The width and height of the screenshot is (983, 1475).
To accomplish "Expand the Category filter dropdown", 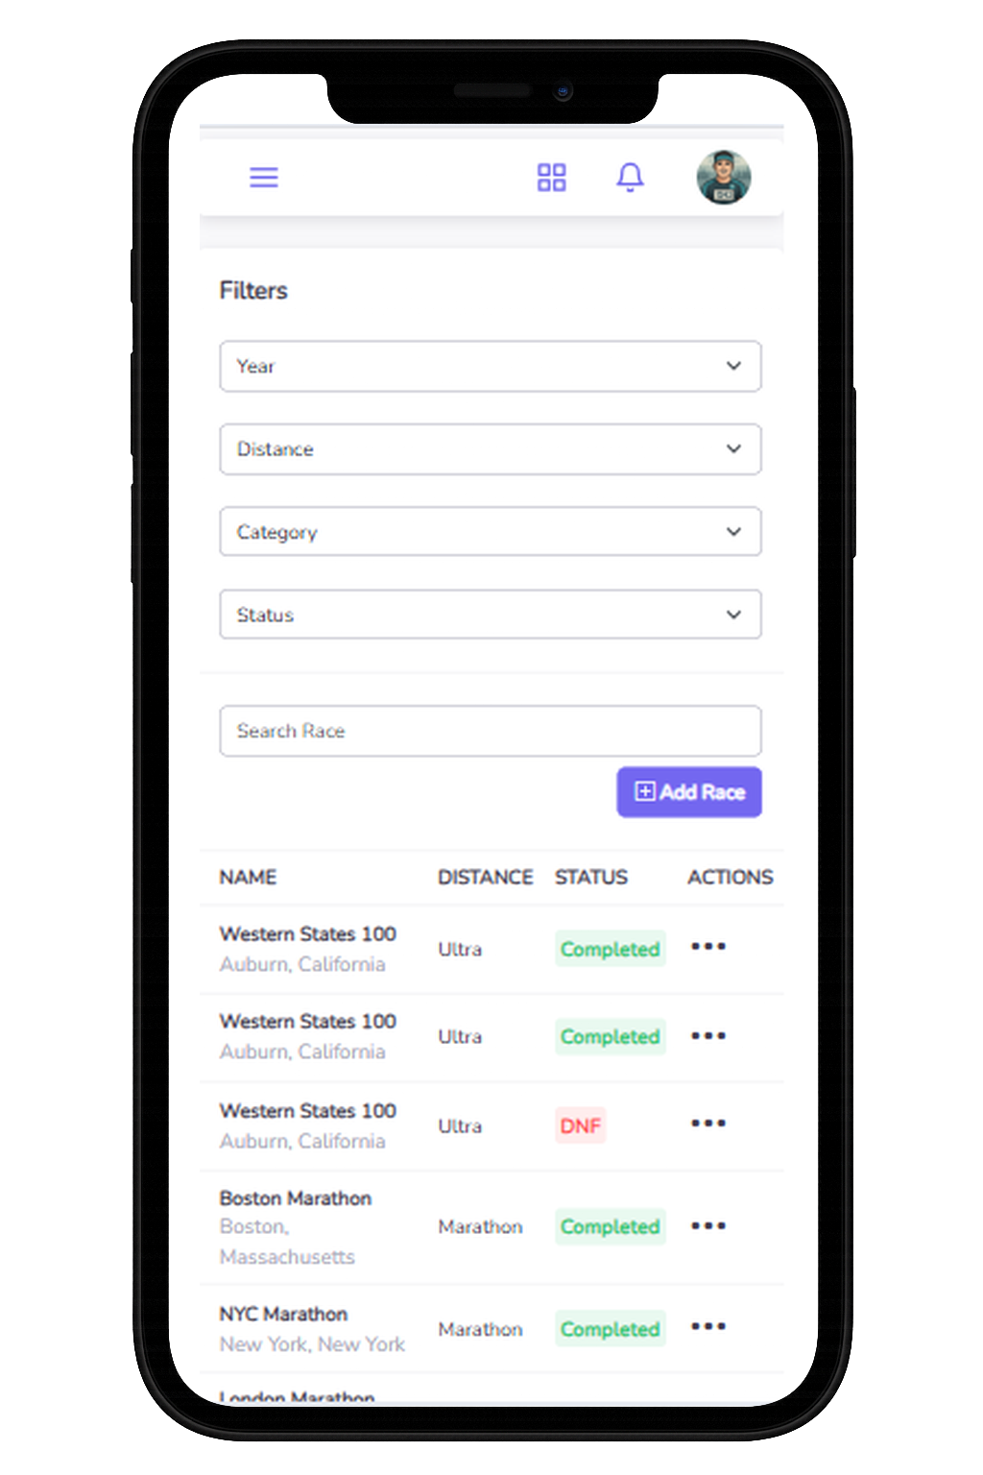I will [491, 531].
